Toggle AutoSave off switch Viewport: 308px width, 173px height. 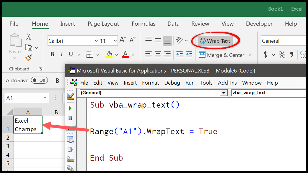click(x=39, y=80)
